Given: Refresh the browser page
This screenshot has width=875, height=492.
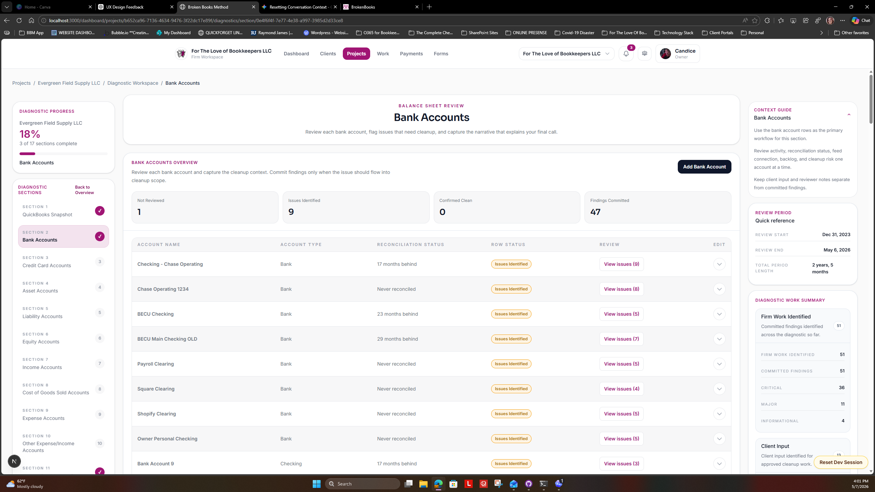Looking at the screenshot, I should [x=19, y=20].
